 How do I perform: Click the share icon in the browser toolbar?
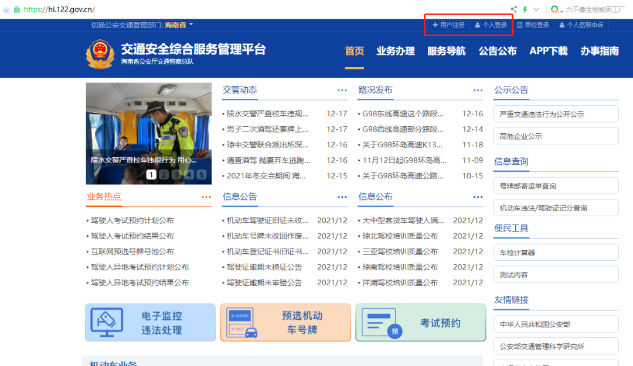[x=513, y=9]
